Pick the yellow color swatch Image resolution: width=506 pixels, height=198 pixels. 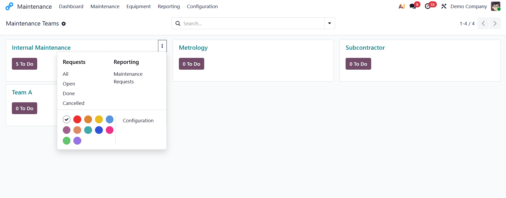pos(99,119)
